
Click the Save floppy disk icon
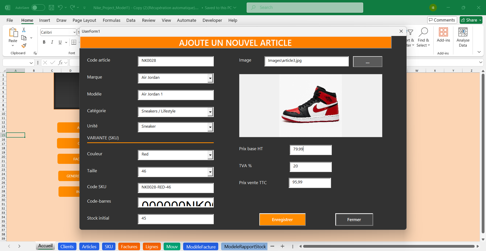click(51, 8)
